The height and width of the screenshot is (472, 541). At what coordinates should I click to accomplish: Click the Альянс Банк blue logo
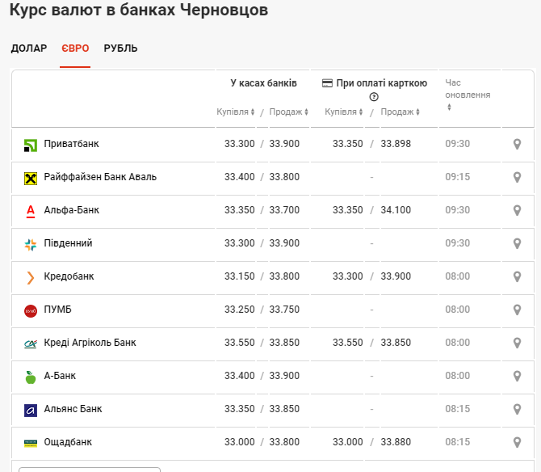31,411
